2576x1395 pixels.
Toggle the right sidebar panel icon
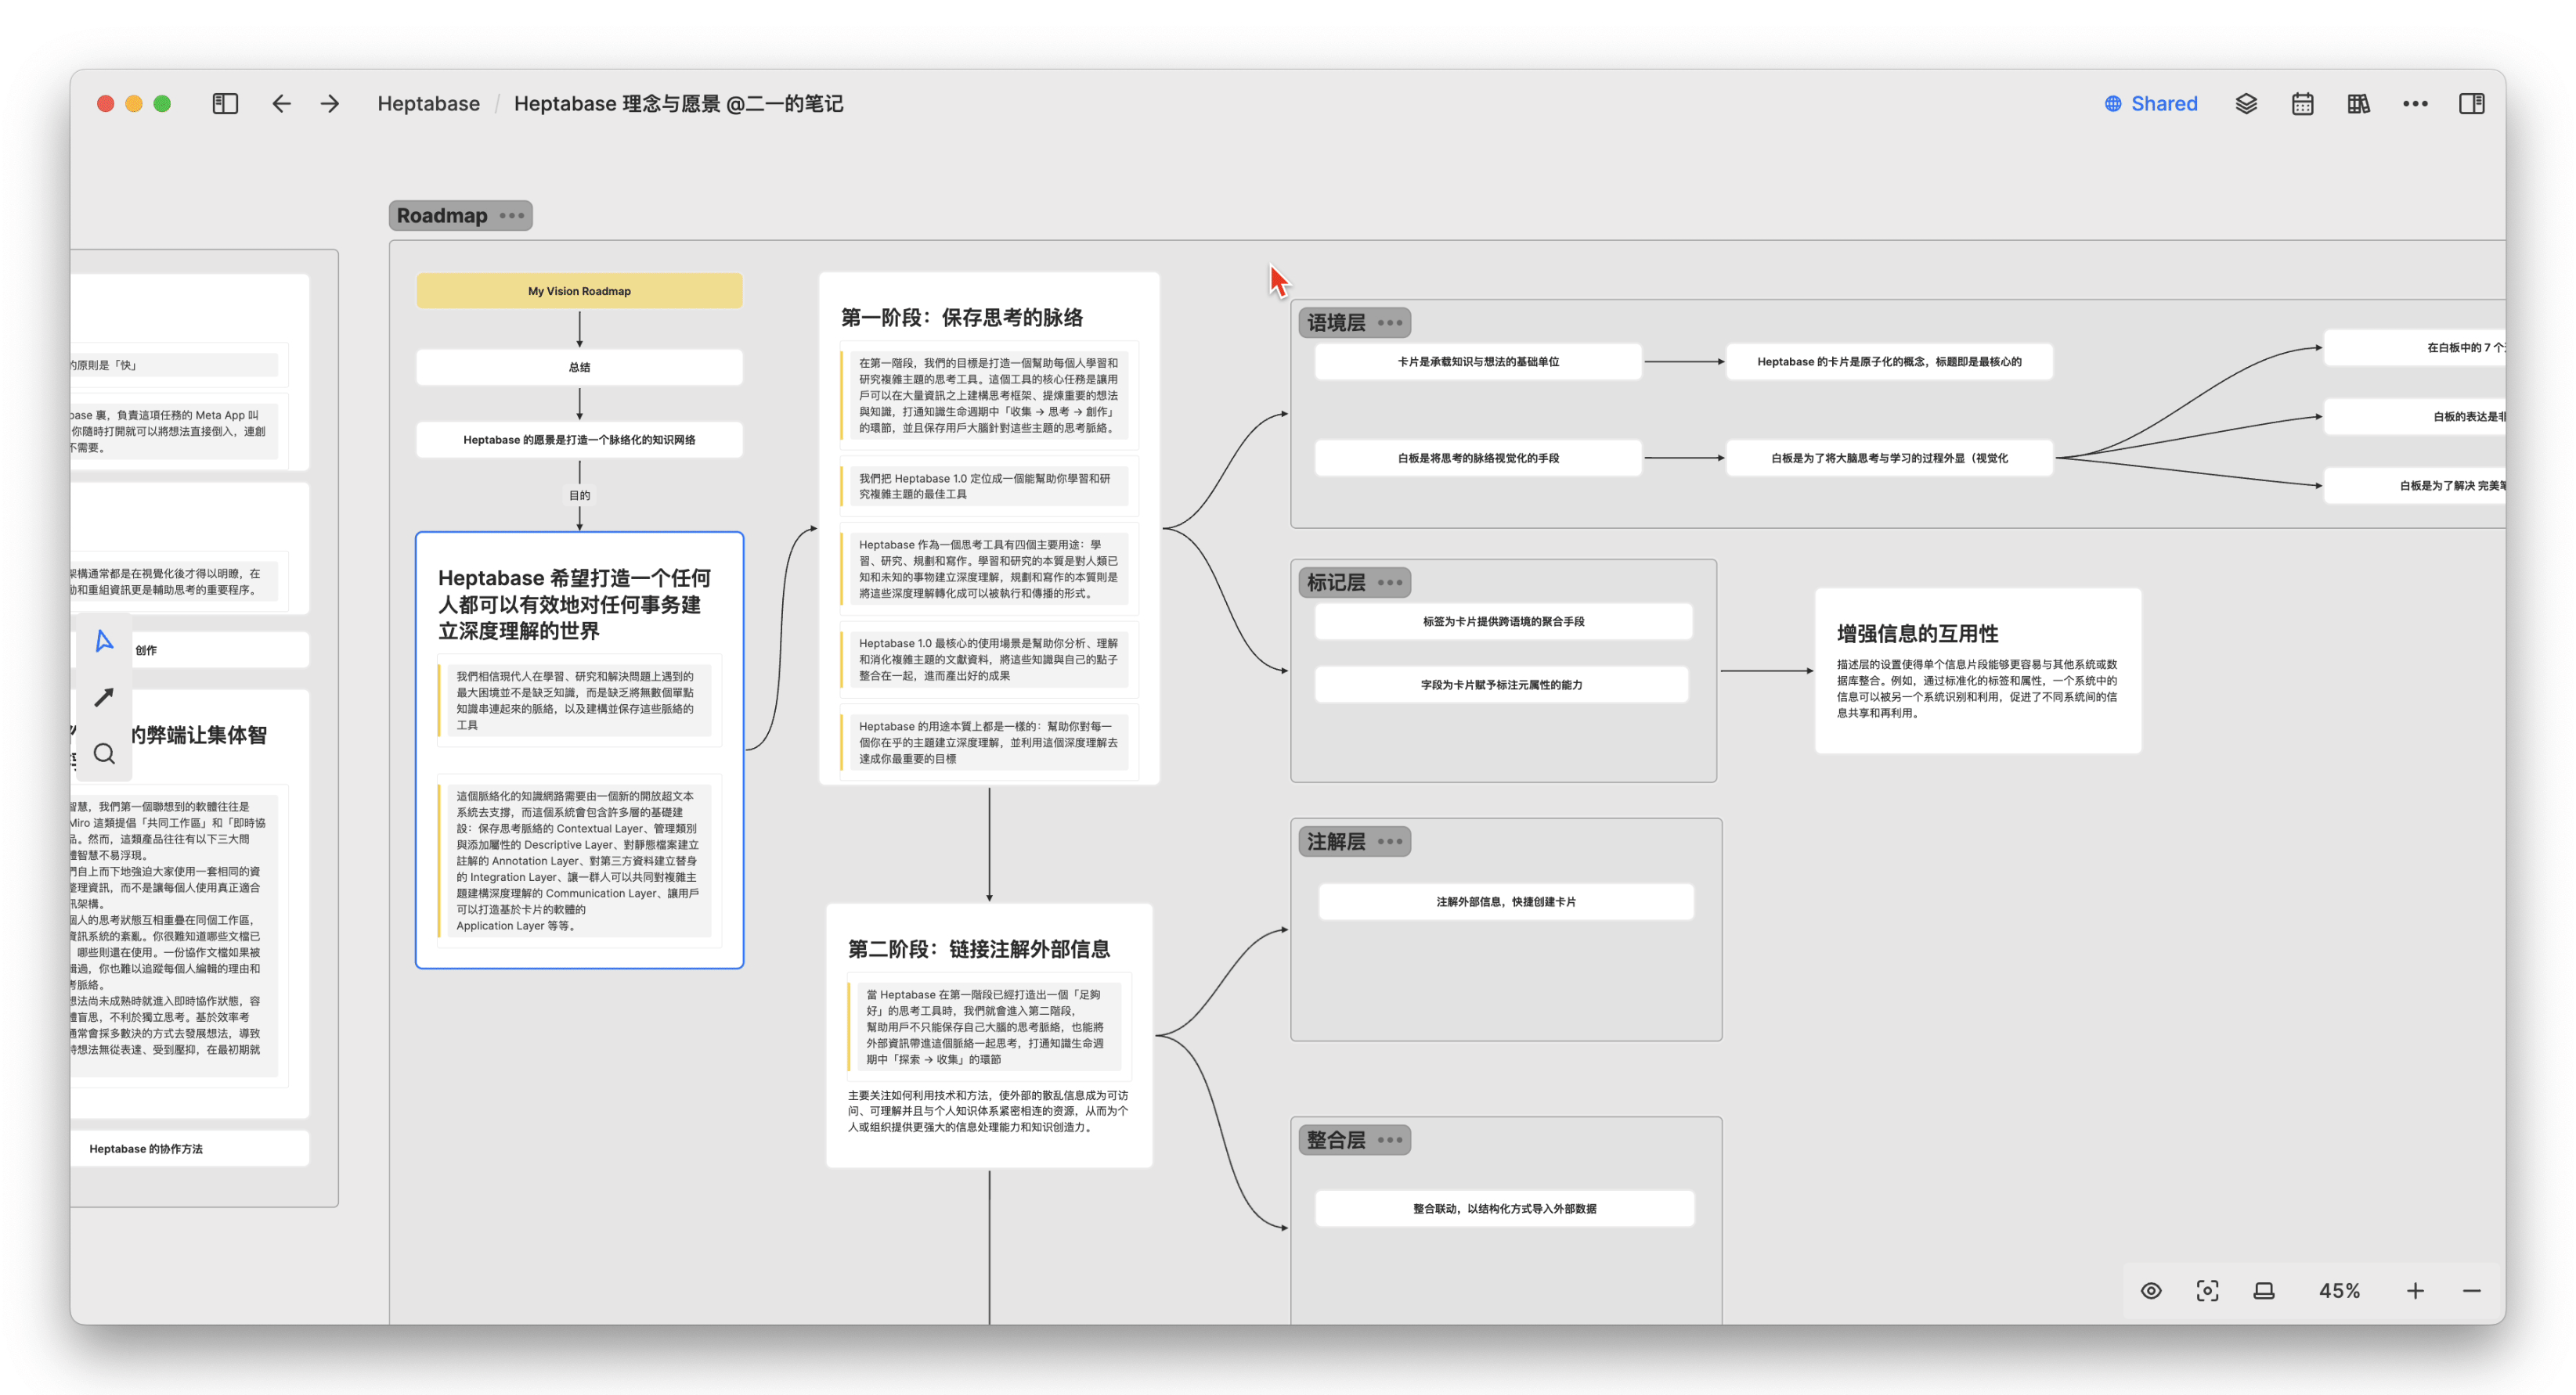tap(2471, 104)
